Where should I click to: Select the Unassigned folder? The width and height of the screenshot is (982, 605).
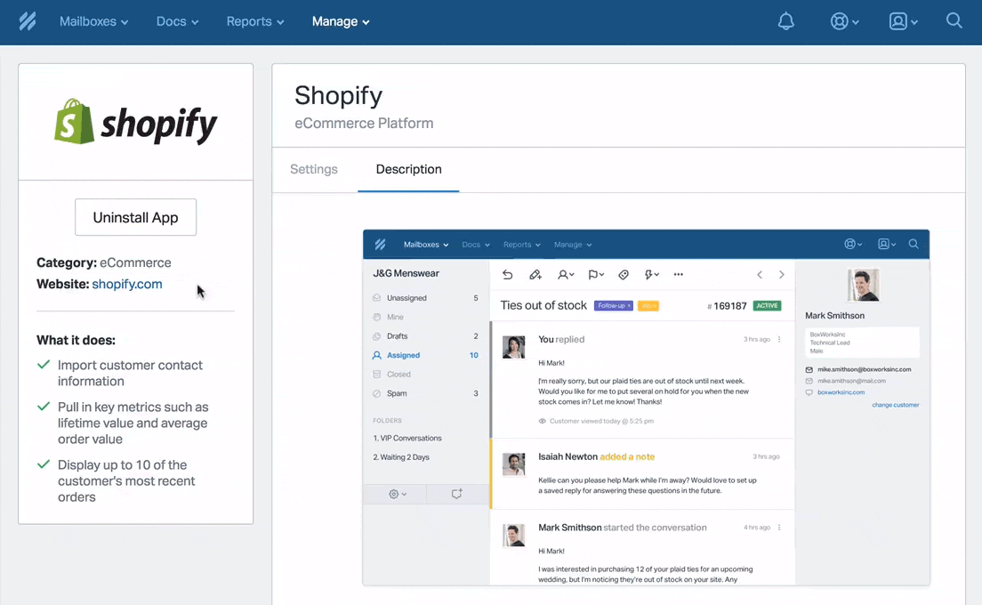(x=426, y=298)
